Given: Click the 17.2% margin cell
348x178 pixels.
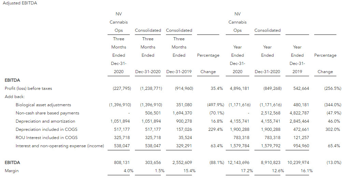Looking at the screenshot, I should [247, 170].
